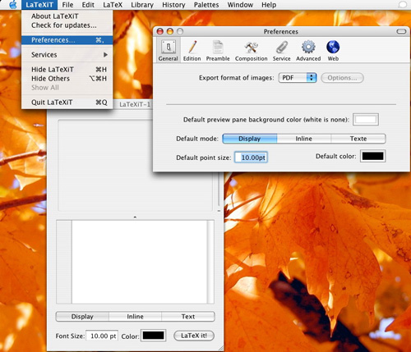411x352 pixels.
Task: Open the Service preferences paperclip icon
Action: click(x=282, y=47)
